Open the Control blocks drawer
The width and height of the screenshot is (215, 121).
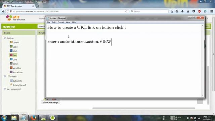pyautogui.click(x=14, y=42)
